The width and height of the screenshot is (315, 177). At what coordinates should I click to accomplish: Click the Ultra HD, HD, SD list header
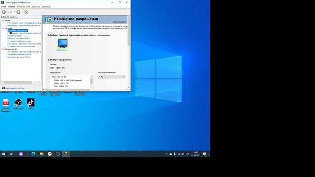(x=59, y=77)
